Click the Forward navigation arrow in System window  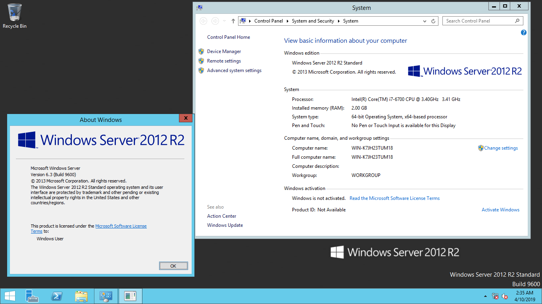[215, 21]
